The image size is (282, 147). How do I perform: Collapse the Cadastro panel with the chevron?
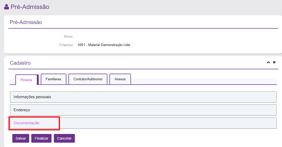pyautogui.click(x=268, y=62)
